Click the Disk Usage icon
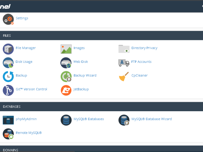The image size is (203, 152). 8,63
